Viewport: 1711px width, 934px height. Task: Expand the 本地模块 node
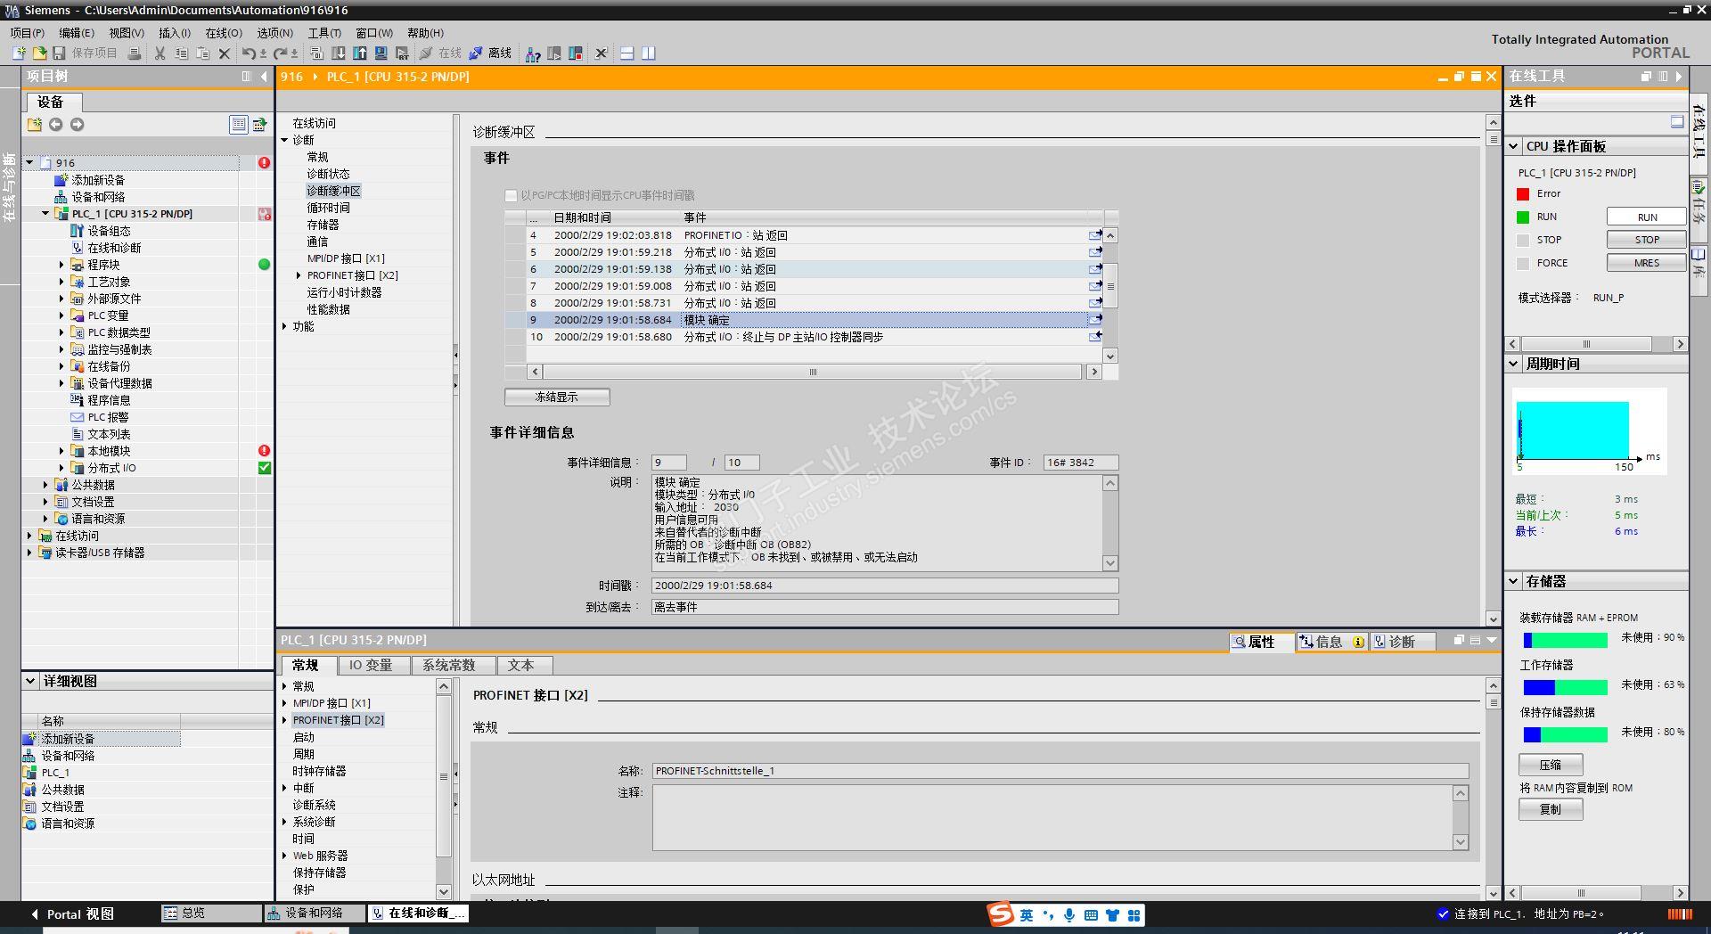[62, 451]
